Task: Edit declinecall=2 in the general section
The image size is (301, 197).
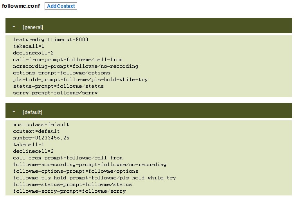Action: pyautogui.click(x=33, y=53)
